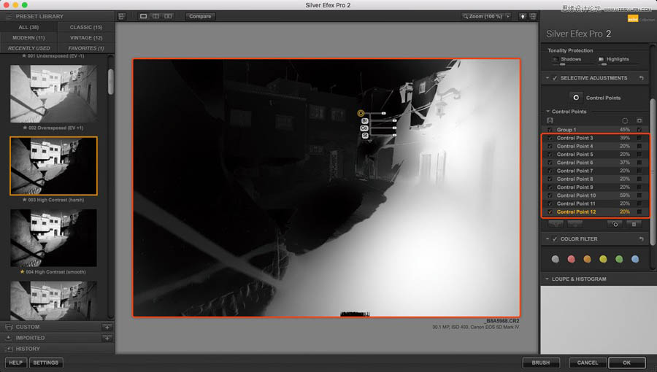Toggle Control Point 3 enable checkbox
Image resolution: width=657 pixels, height=372 pixels.
(x=550, y=138)
